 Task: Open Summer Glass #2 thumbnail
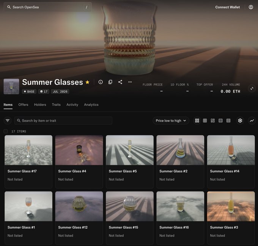pyautogui.click(x=180, y=150)
